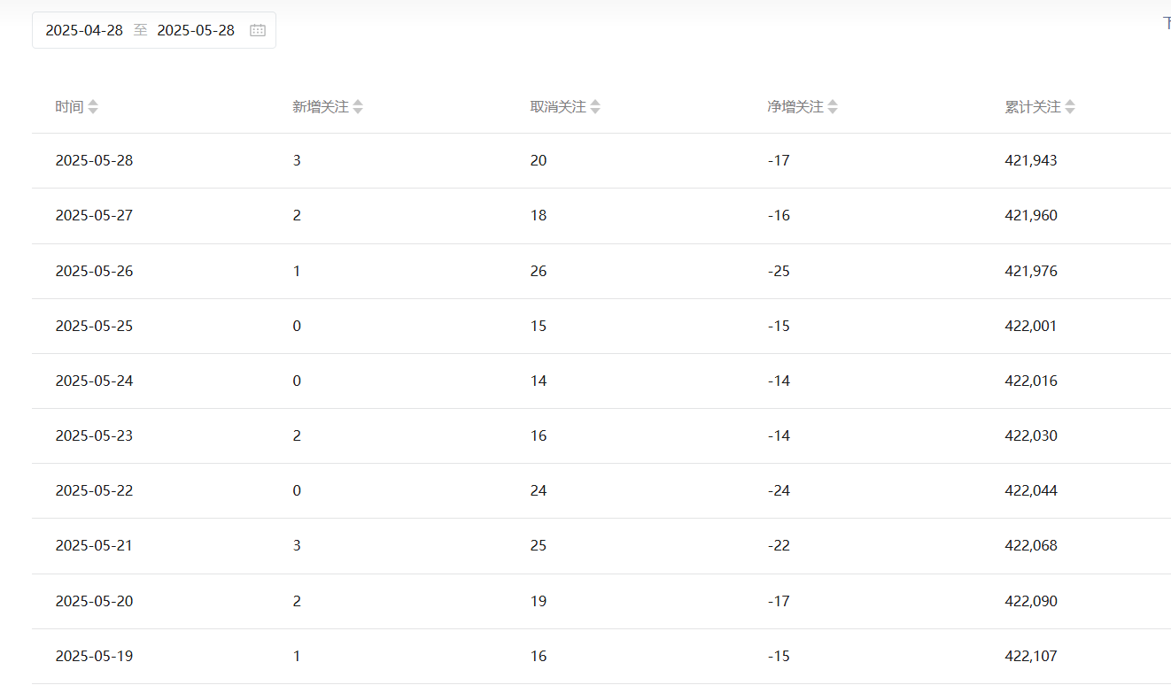The image size is (1171, 693).
Task: Click the 累计关注 column header label
Action: 1033,107
